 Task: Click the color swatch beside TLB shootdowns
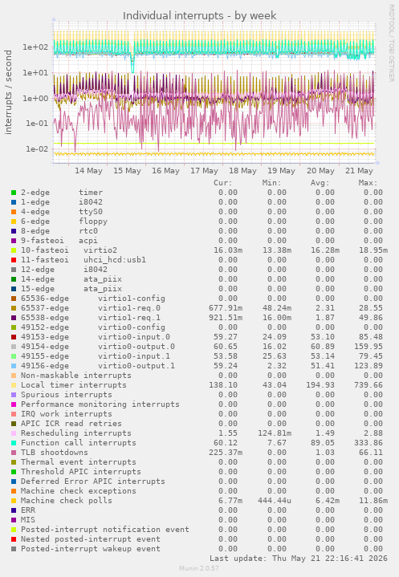14,453
